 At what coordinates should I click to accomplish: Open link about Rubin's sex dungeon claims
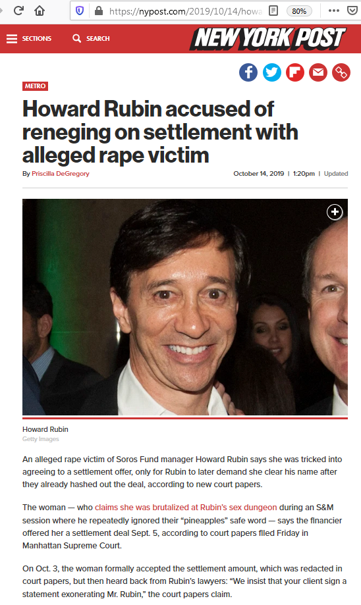point(186,508)
